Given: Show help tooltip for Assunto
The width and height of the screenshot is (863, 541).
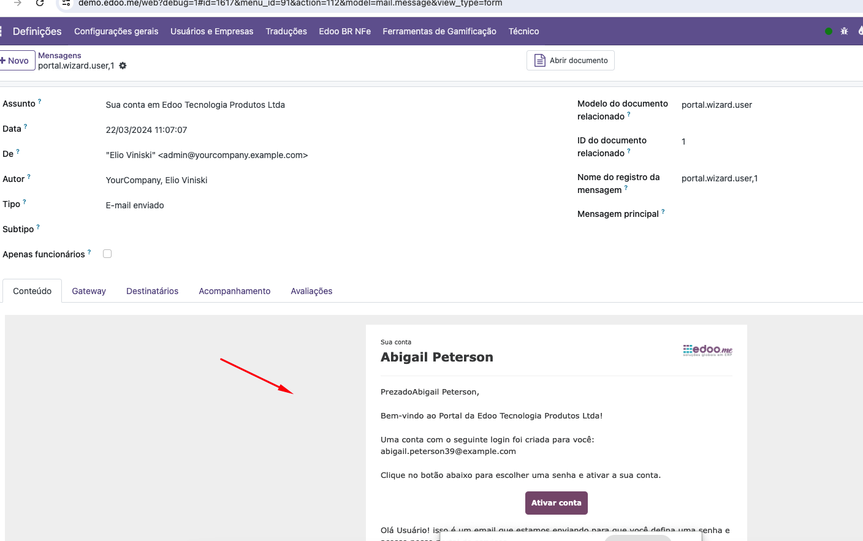Looking at the screenshot, I should 40,101.
